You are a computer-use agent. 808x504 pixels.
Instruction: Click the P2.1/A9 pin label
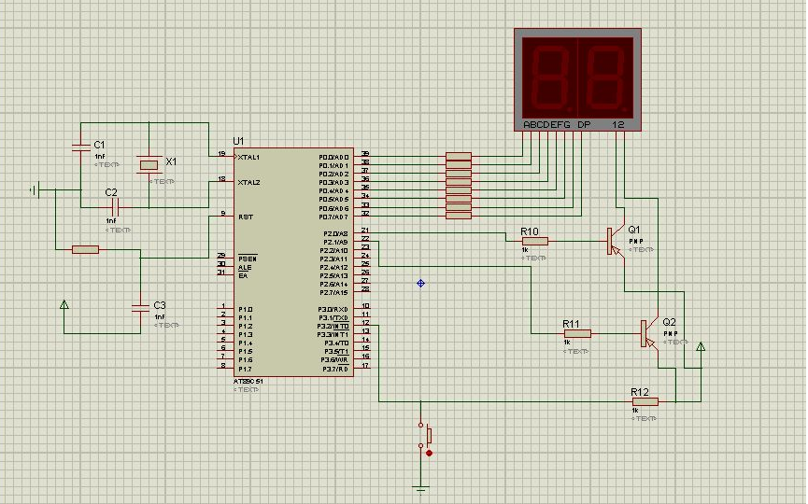[x=335, y=242]
